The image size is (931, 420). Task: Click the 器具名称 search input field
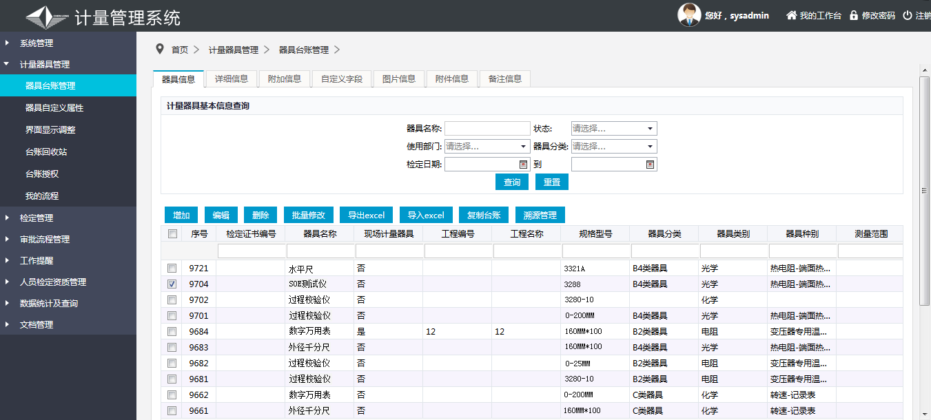pos(487,129)
